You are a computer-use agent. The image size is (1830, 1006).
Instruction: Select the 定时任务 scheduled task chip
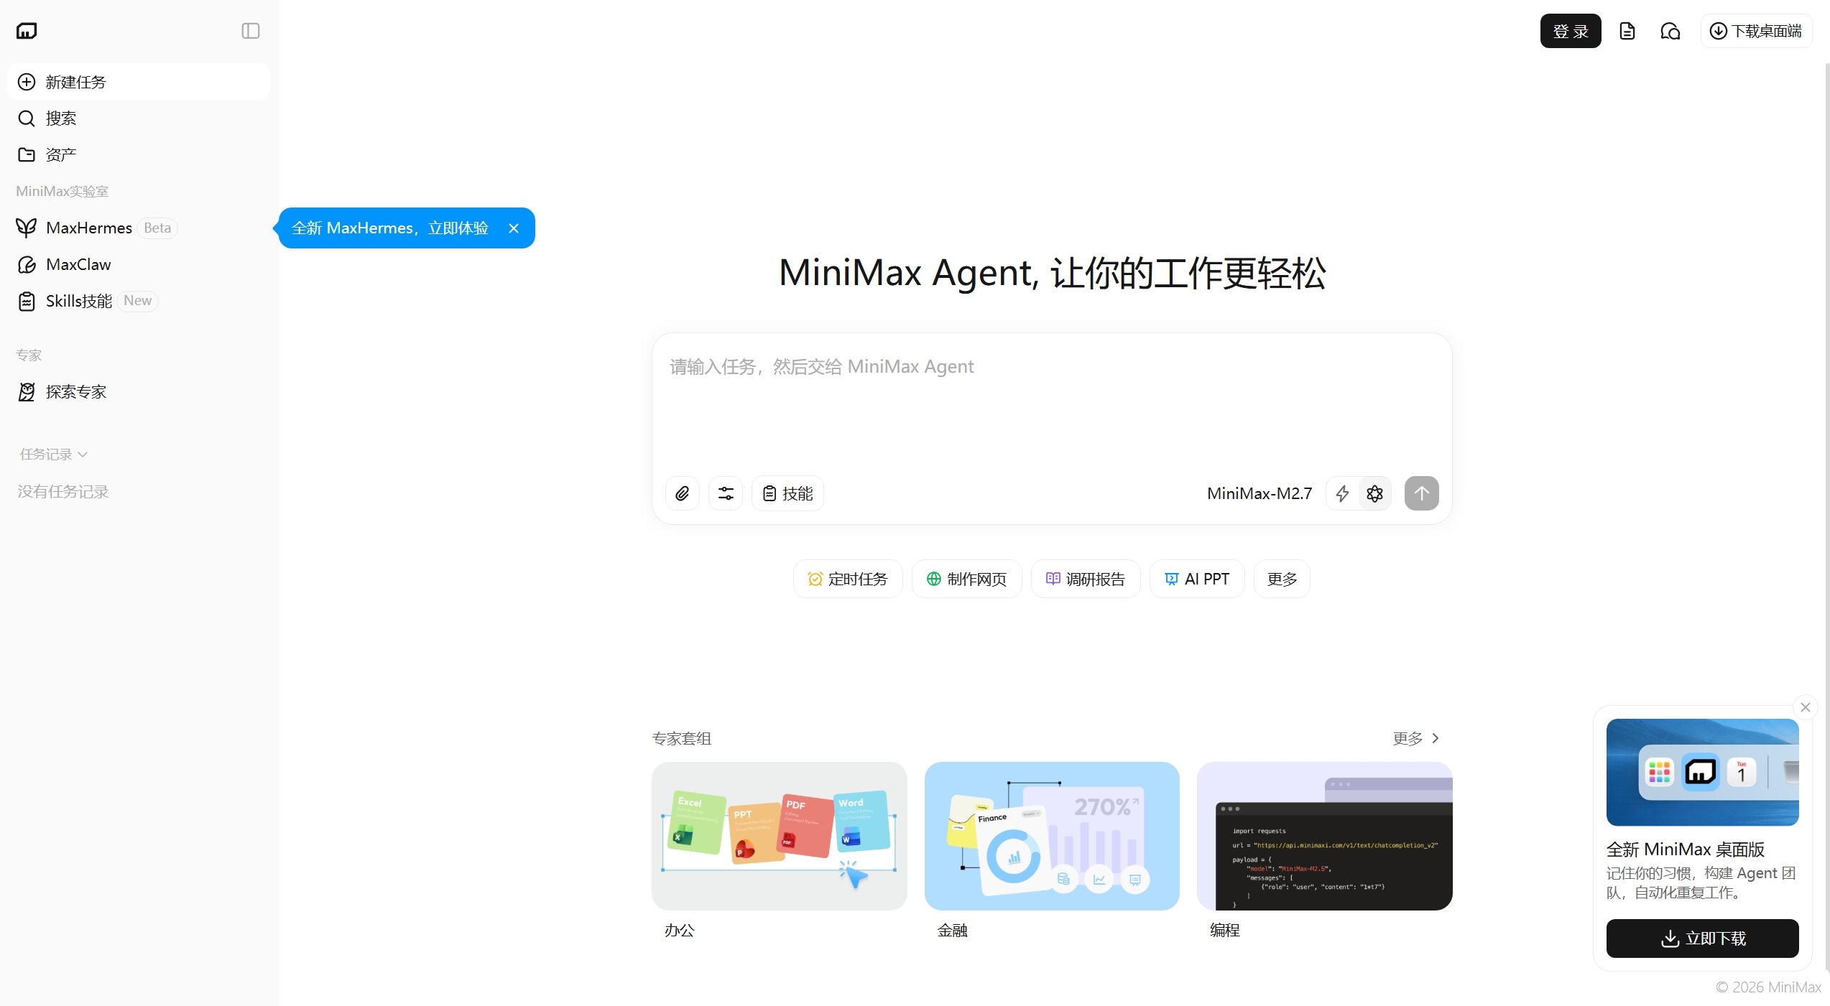pos(848,579)
